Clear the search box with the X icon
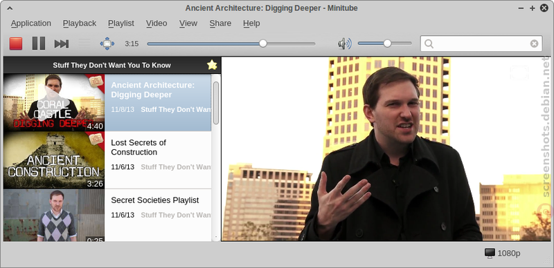The width and height of the screenshot is (554, 268). coord(534,44)
